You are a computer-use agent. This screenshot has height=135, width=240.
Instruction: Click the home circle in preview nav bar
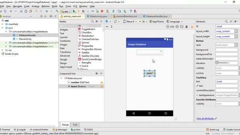point(150,113)
